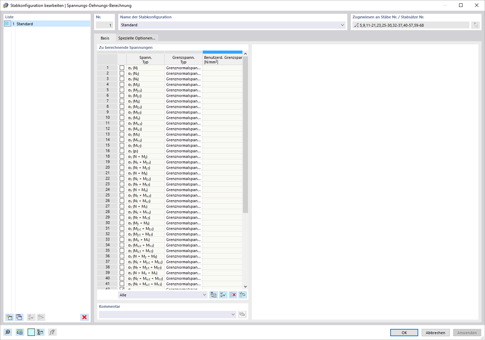Screen dimensions: 485x340
Task: Click σx (Nt + Mz,t) text in row 23
Action: coord(139,184)
